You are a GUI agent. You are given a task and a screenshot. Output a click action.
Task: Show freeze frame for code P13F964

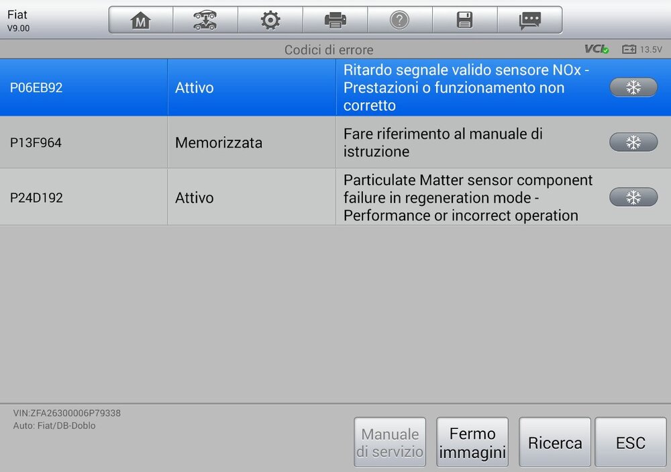tap(633, 142)
